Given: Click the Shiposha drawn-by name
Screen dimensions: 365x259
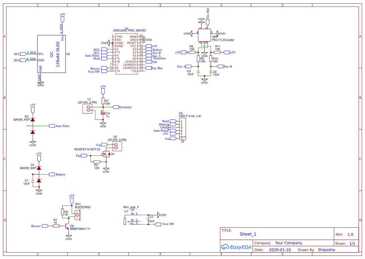Looking at the screenshot, I should click(x=326, y=250).
